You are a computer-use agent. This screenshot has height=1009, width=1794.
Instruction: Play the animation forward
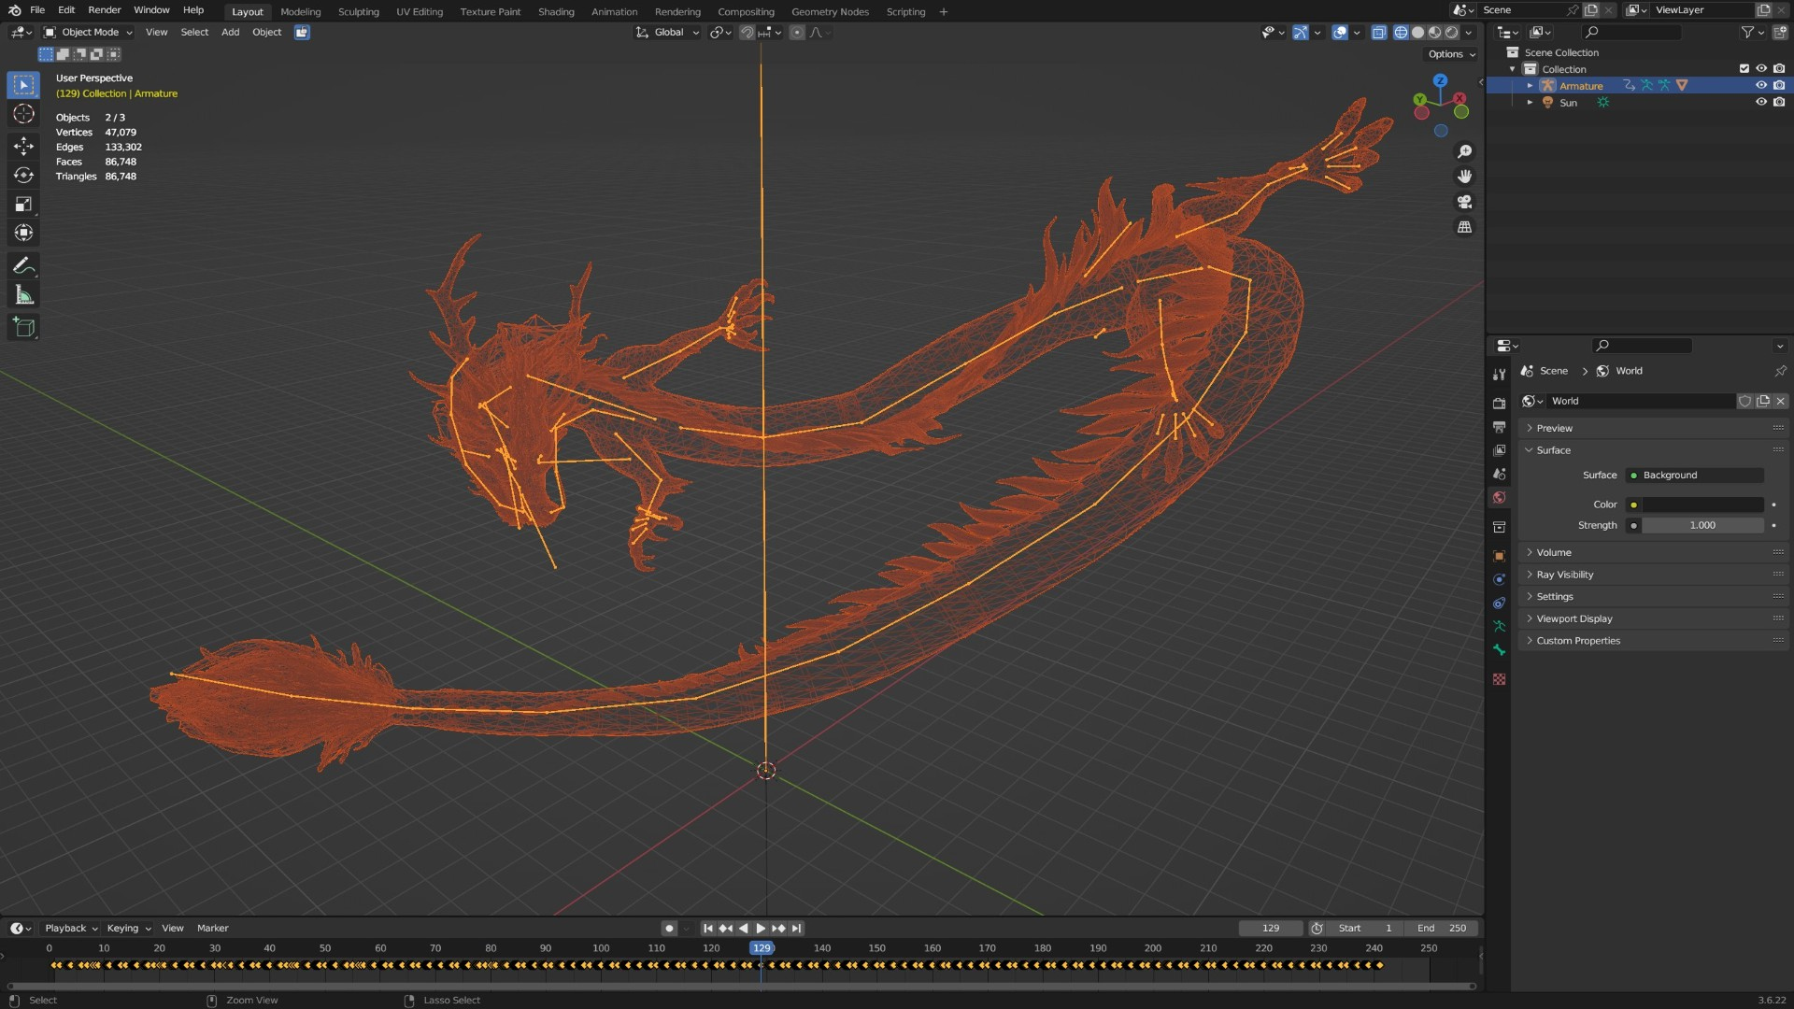pos(761,929)
